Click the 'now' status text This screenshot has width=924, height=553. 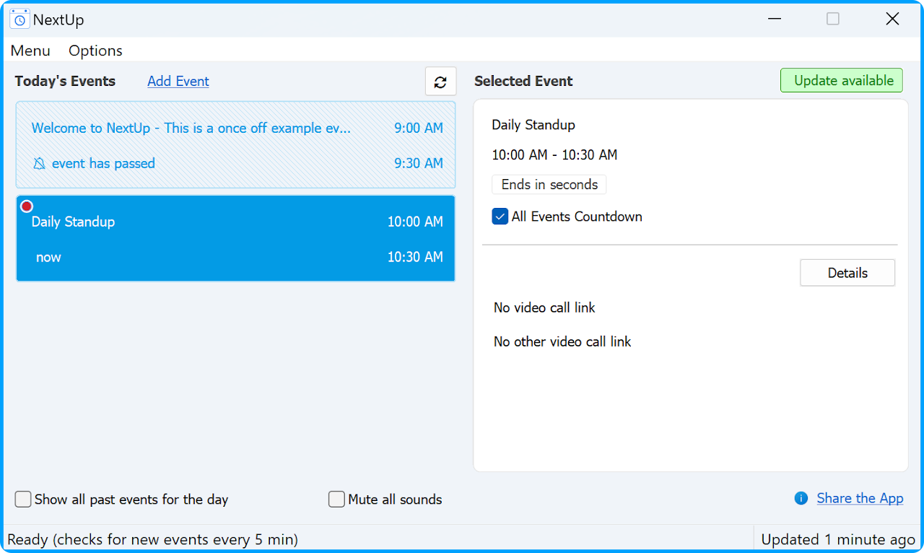click(x=48, y=258)
